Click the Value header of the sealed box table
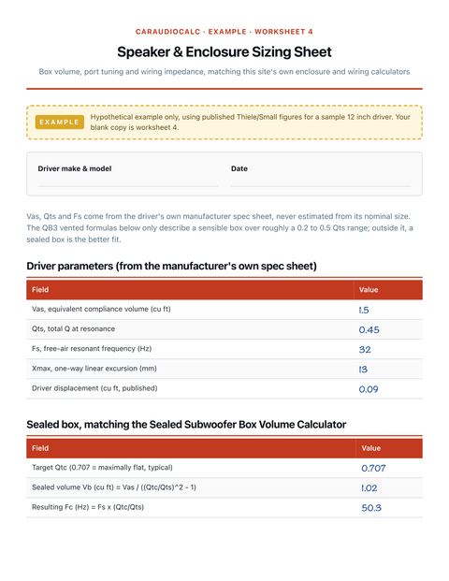 [x=370, y=448]
